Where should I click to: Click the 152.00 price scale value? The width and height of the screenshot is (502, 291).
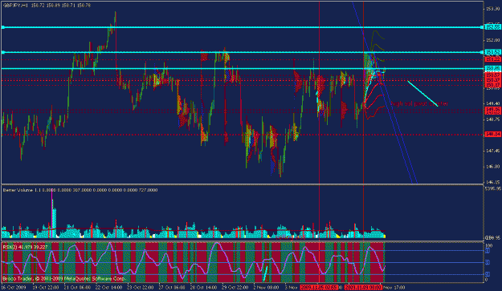493,40
